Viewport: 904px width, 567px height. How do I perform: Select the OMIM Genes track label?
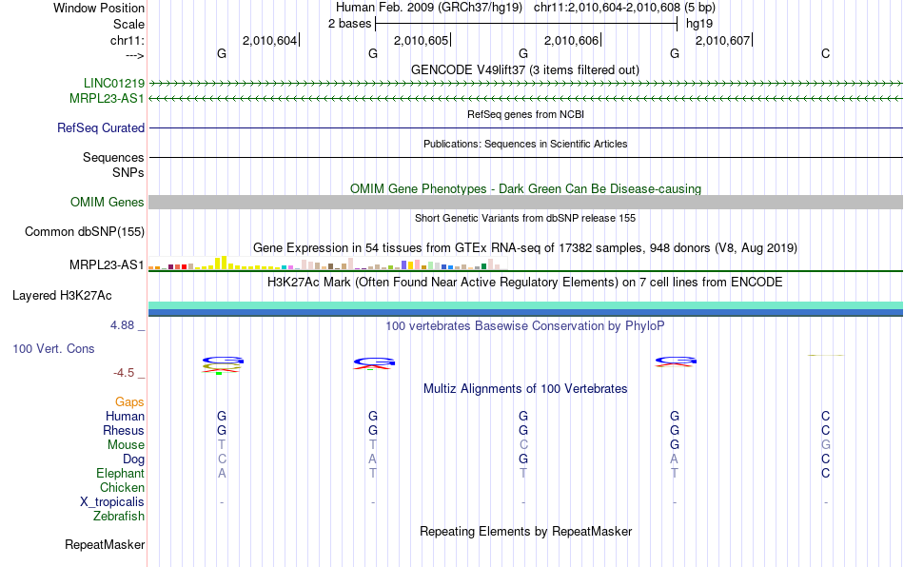point(107,203)
